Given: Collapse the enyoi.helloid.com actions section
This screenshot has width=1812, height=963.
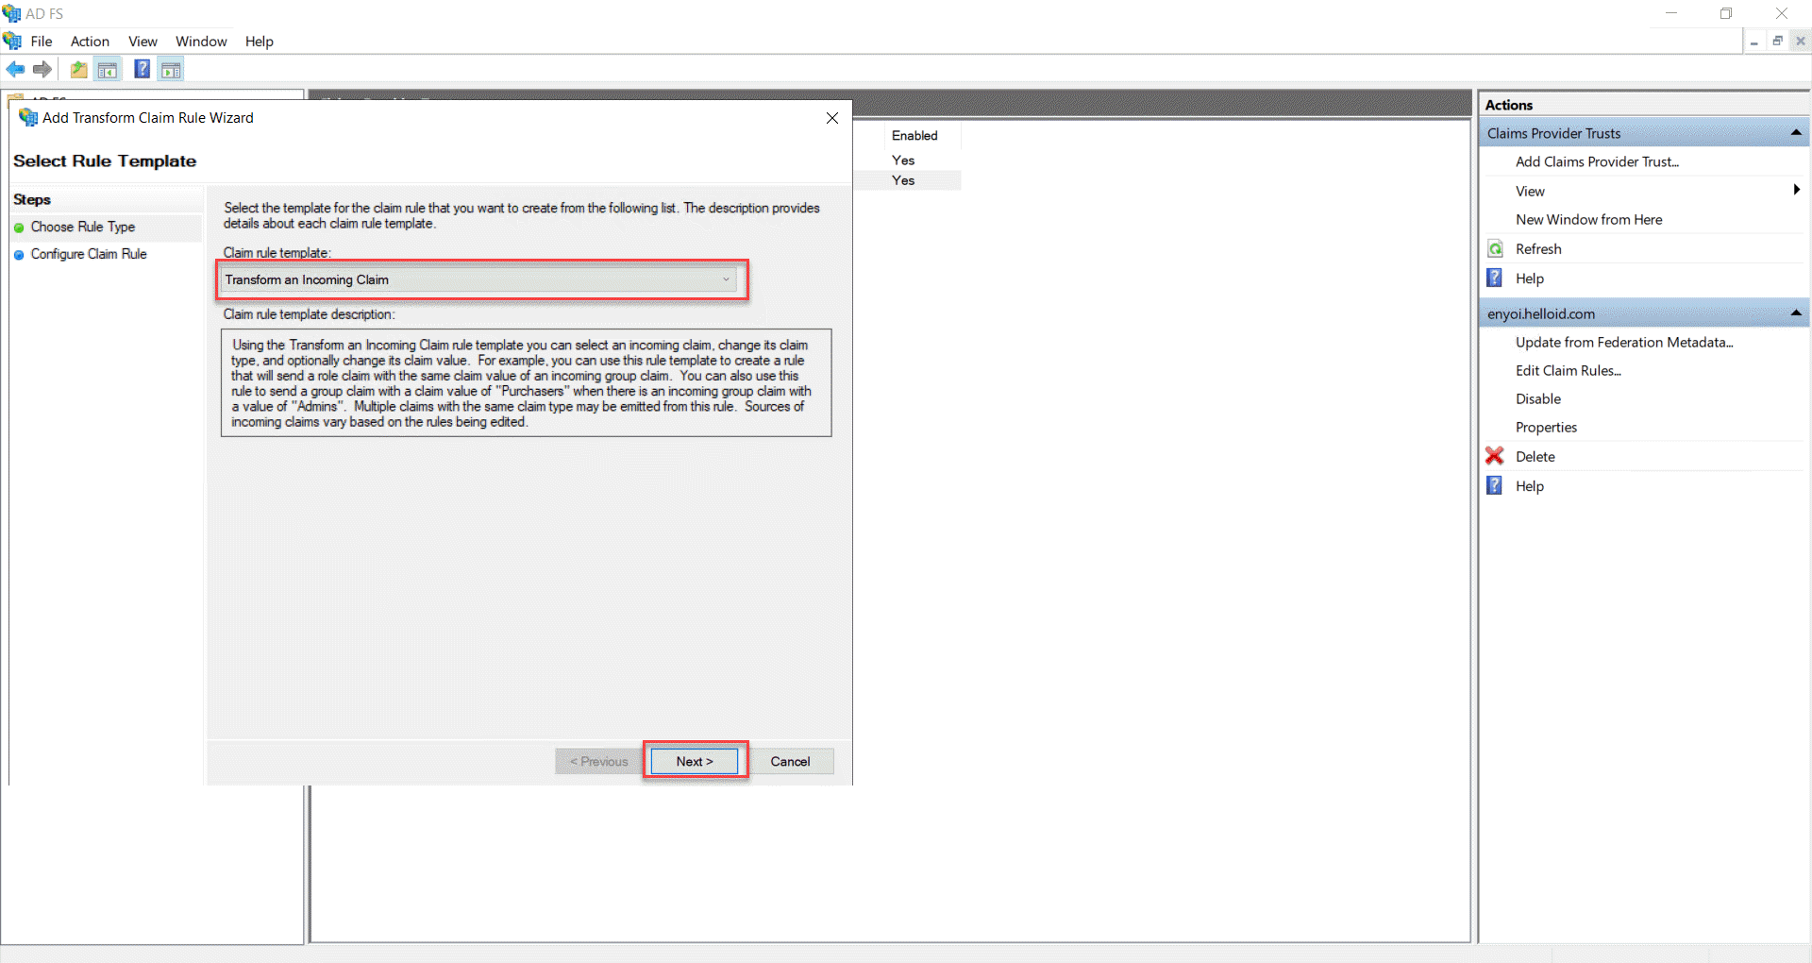Looking at the screenshot, I should pyautogui.click(x=1796, y=313).
